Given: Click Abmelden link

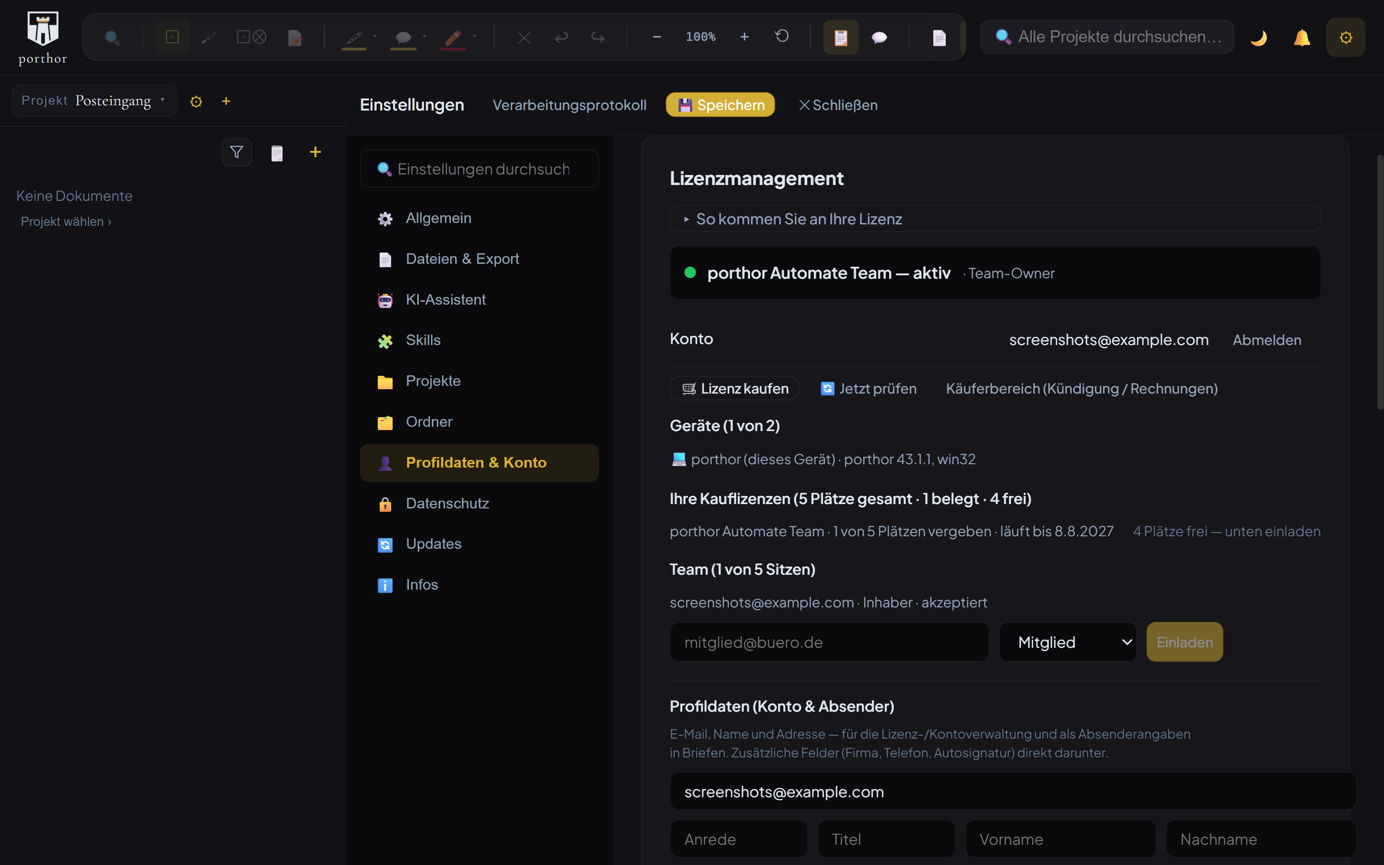Looking at the screenshot, I should pos(1267,340).
